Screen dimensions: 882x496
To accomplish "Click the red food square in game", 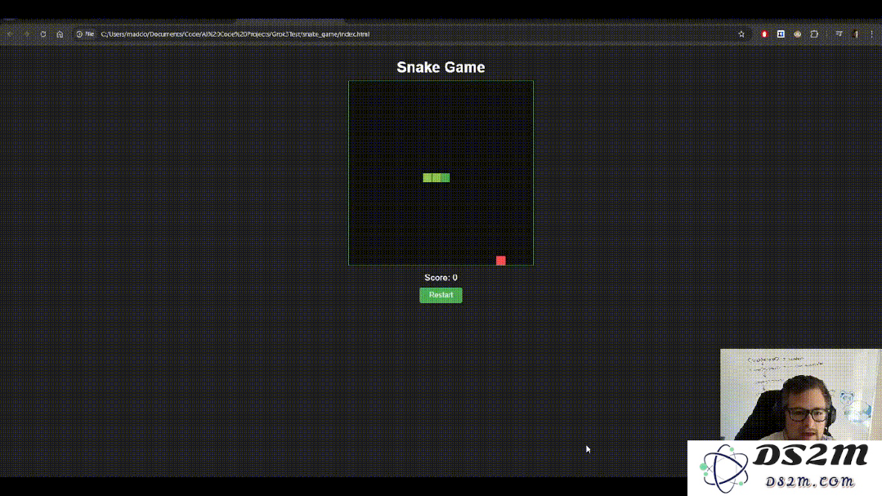I will [500, 261].
